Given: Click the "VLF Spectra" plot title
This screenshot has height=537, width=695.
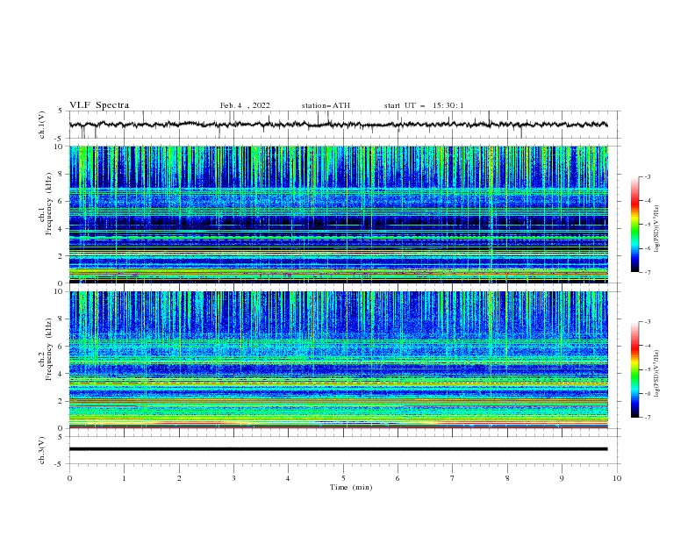Looking at the screenshot, I should coord(99,105).
